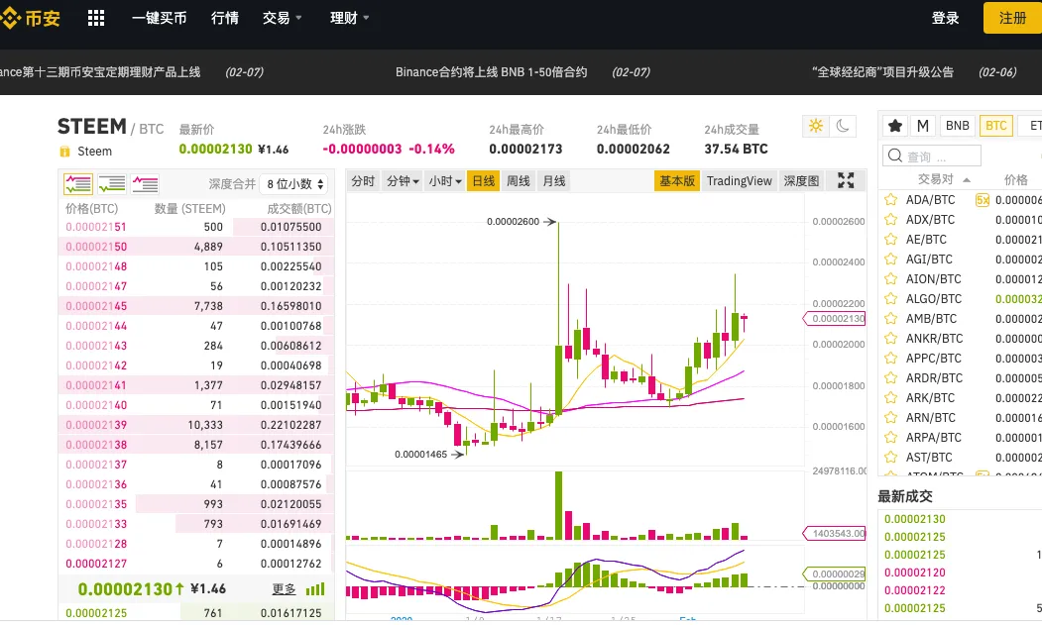Click the 更多 order book link
The image size is (1042, 625).
click(x=285, y=589)
